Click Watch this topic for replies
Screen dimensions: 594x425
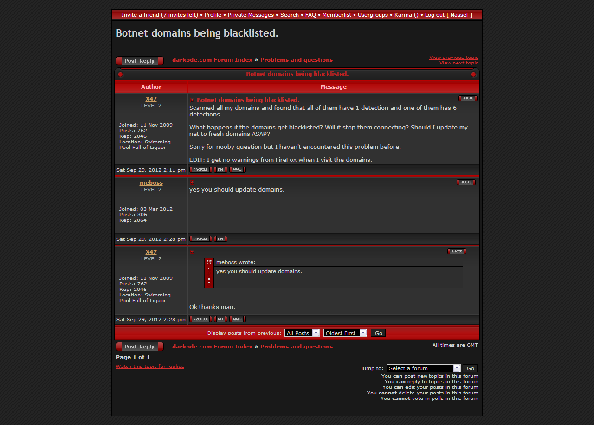150,367
